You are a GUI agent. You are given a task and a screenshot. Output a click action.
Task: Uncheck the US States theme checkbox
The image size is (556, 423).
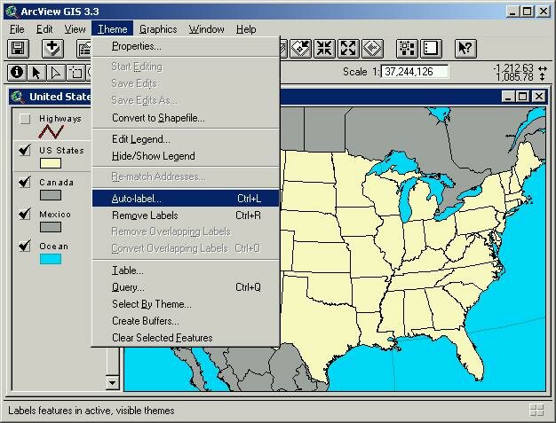point(25,151)
